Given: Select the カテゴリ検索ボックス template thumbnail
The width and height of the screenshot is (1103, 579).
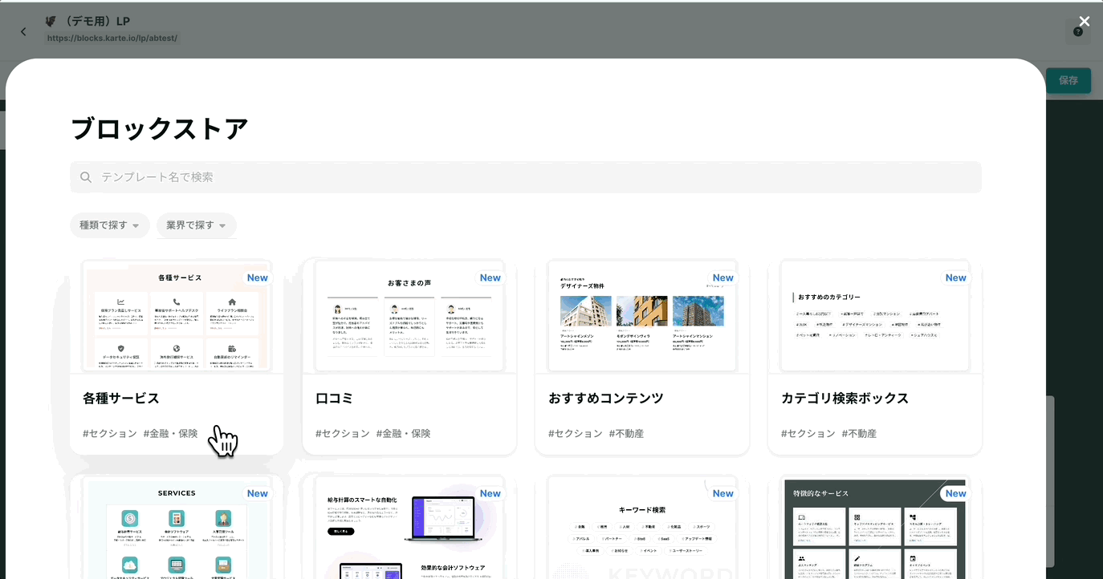Looking at the screenshot, I should pos(875,316).
